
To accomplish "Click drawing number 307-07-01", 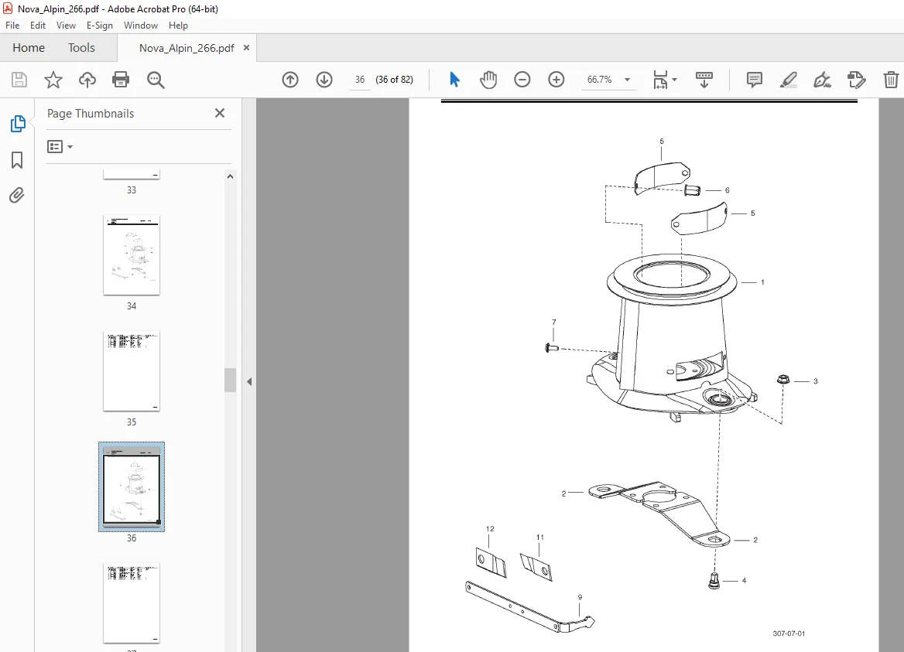I will (x=789, y=633).
